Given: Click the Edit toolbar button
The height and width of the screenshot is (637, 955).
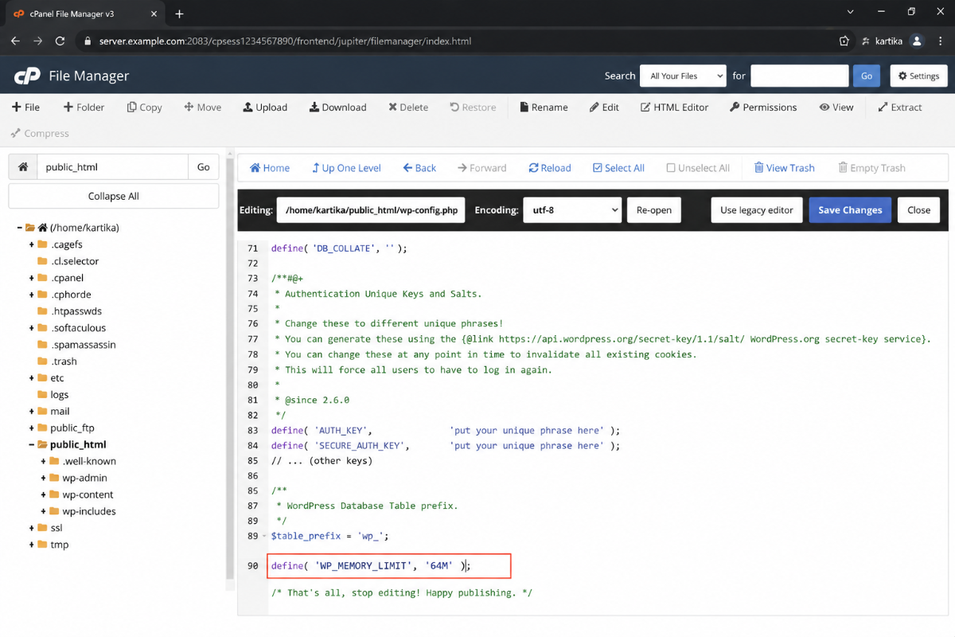Looking at the screenshot, I should 604,107.
